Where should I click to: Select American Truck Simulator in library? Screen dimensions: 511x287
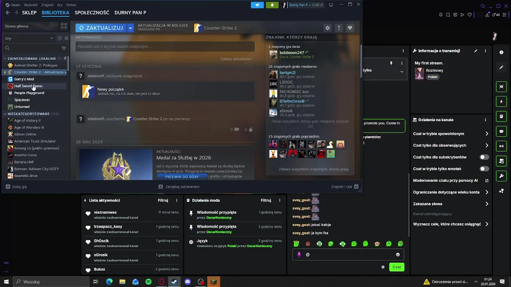pos(35,141)
